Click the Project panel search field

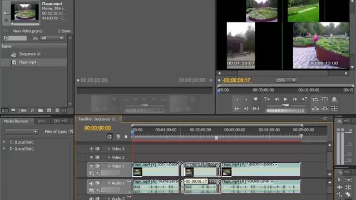pos(15,38)
